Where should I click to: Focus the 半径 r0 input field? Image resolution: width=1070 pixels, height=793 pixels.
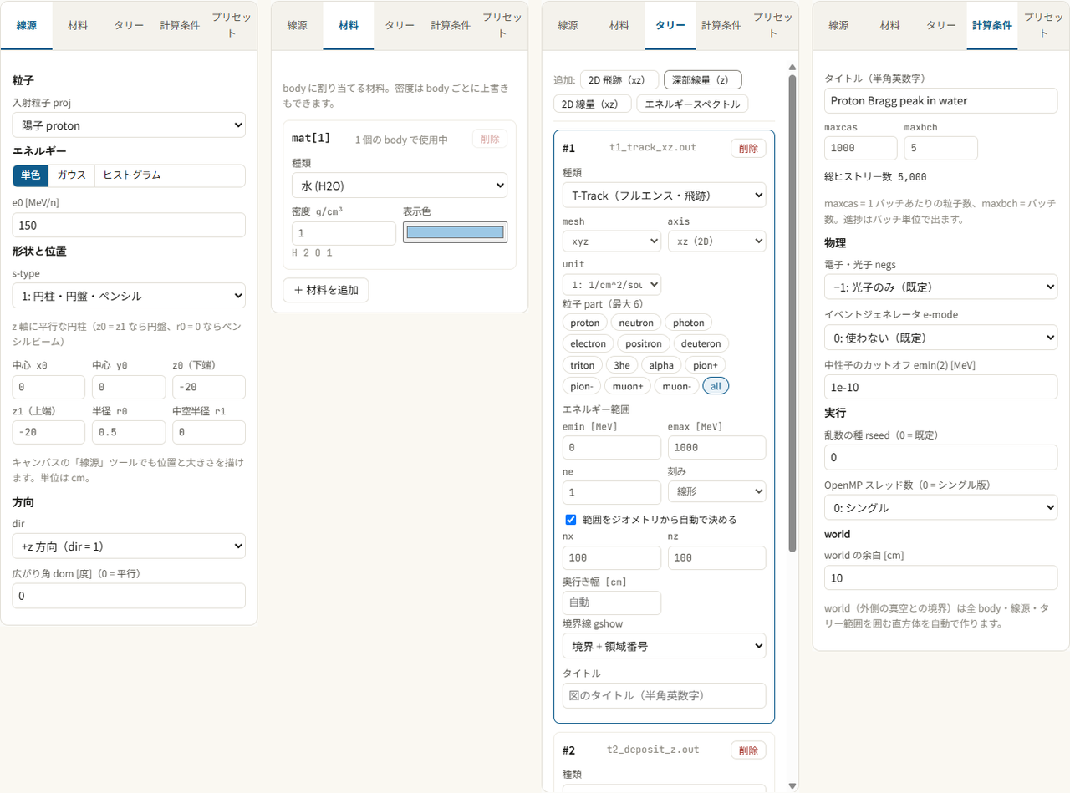point(129,432)
